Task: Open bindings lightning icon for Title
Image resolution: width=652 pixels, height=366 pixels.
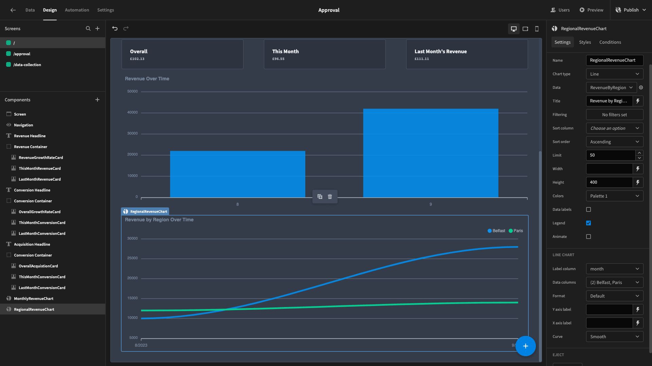Action: point(638,101)
